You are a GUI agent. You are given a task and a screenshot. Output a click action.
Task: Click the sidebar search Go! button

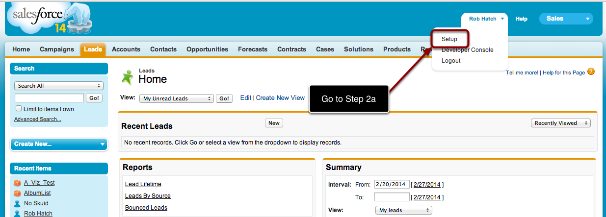click(x=94, y=98)
